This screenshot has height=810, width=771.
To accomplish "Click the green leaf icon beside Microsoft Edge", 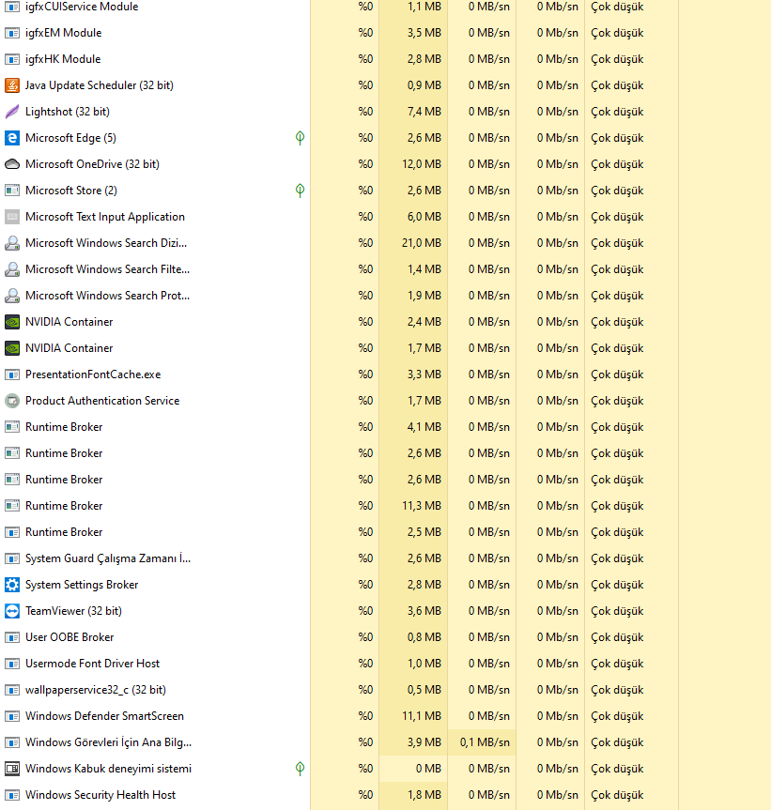I will click(300, 138).
